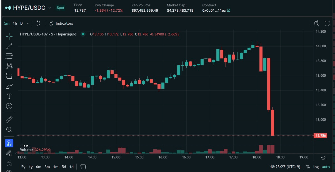Viewport: 335px width, 172px height.
Task: Toggle log scale on price axis
Action: pyautogui.click(x=316, y=167)
